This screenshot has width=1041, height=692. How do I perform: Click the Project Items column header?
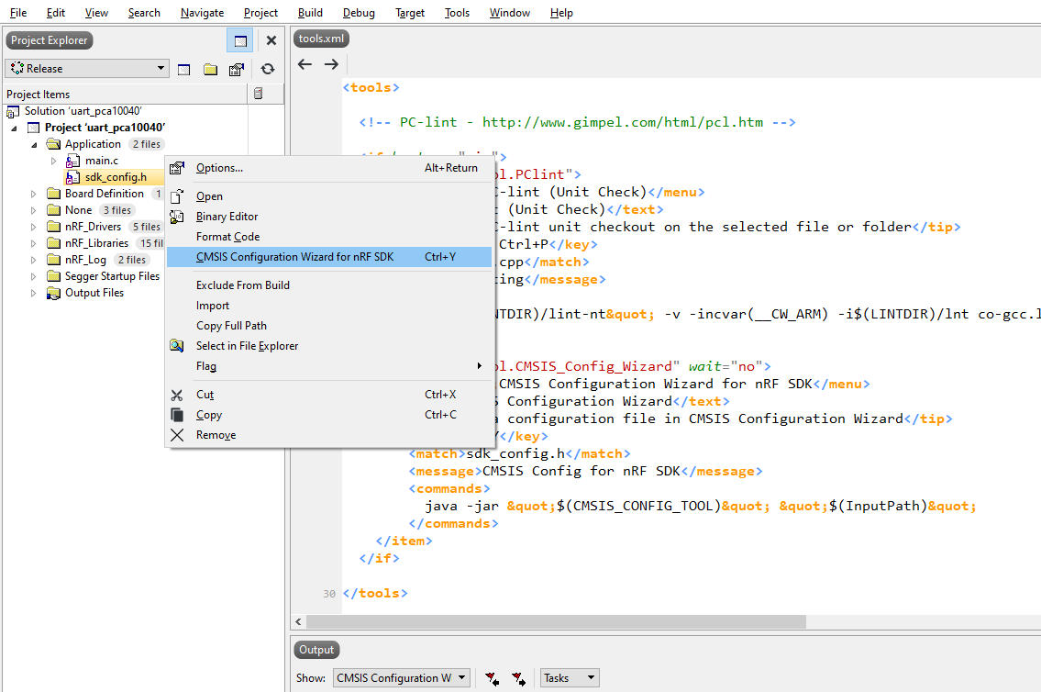coord(127,95)
